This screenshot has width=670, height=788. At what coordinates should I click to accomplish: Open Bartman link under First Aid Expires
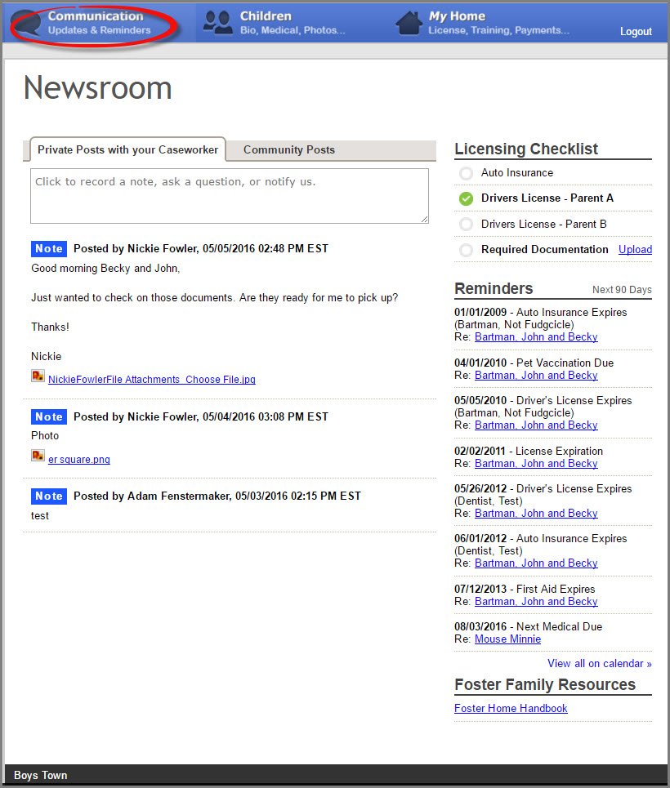point(536,601)
